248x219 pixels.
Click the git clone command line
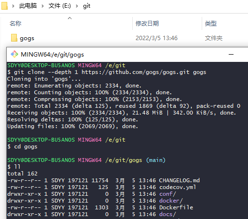pos(107,72)
